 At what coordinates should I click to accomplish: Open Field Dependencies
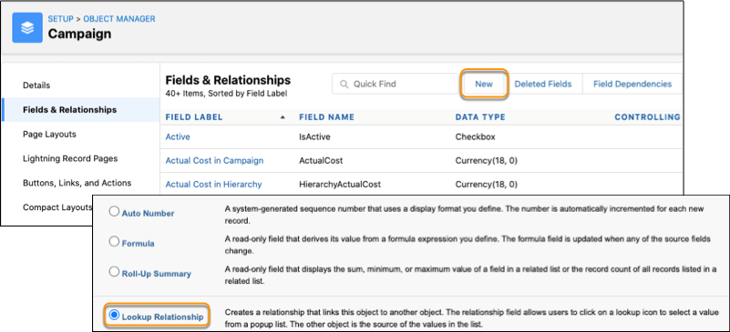point(632,84)
